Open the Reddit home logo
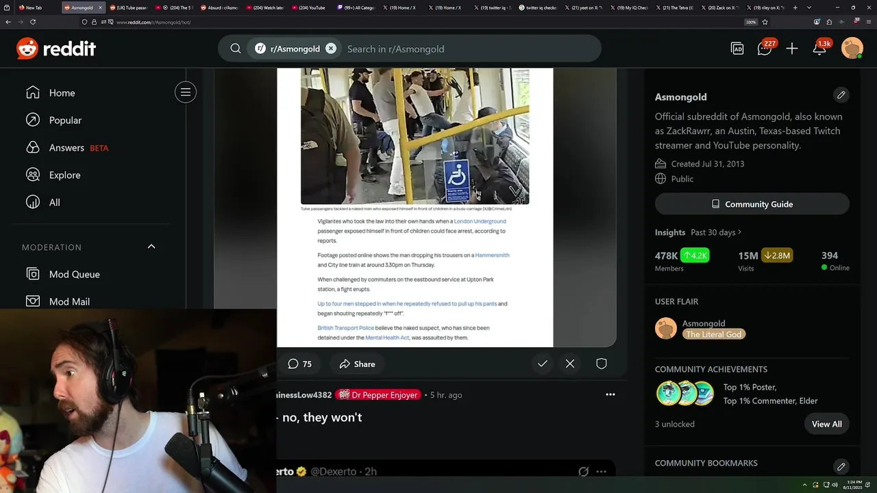Image resolution: width=877 pixels, height=493 pixels. (56, 49)
